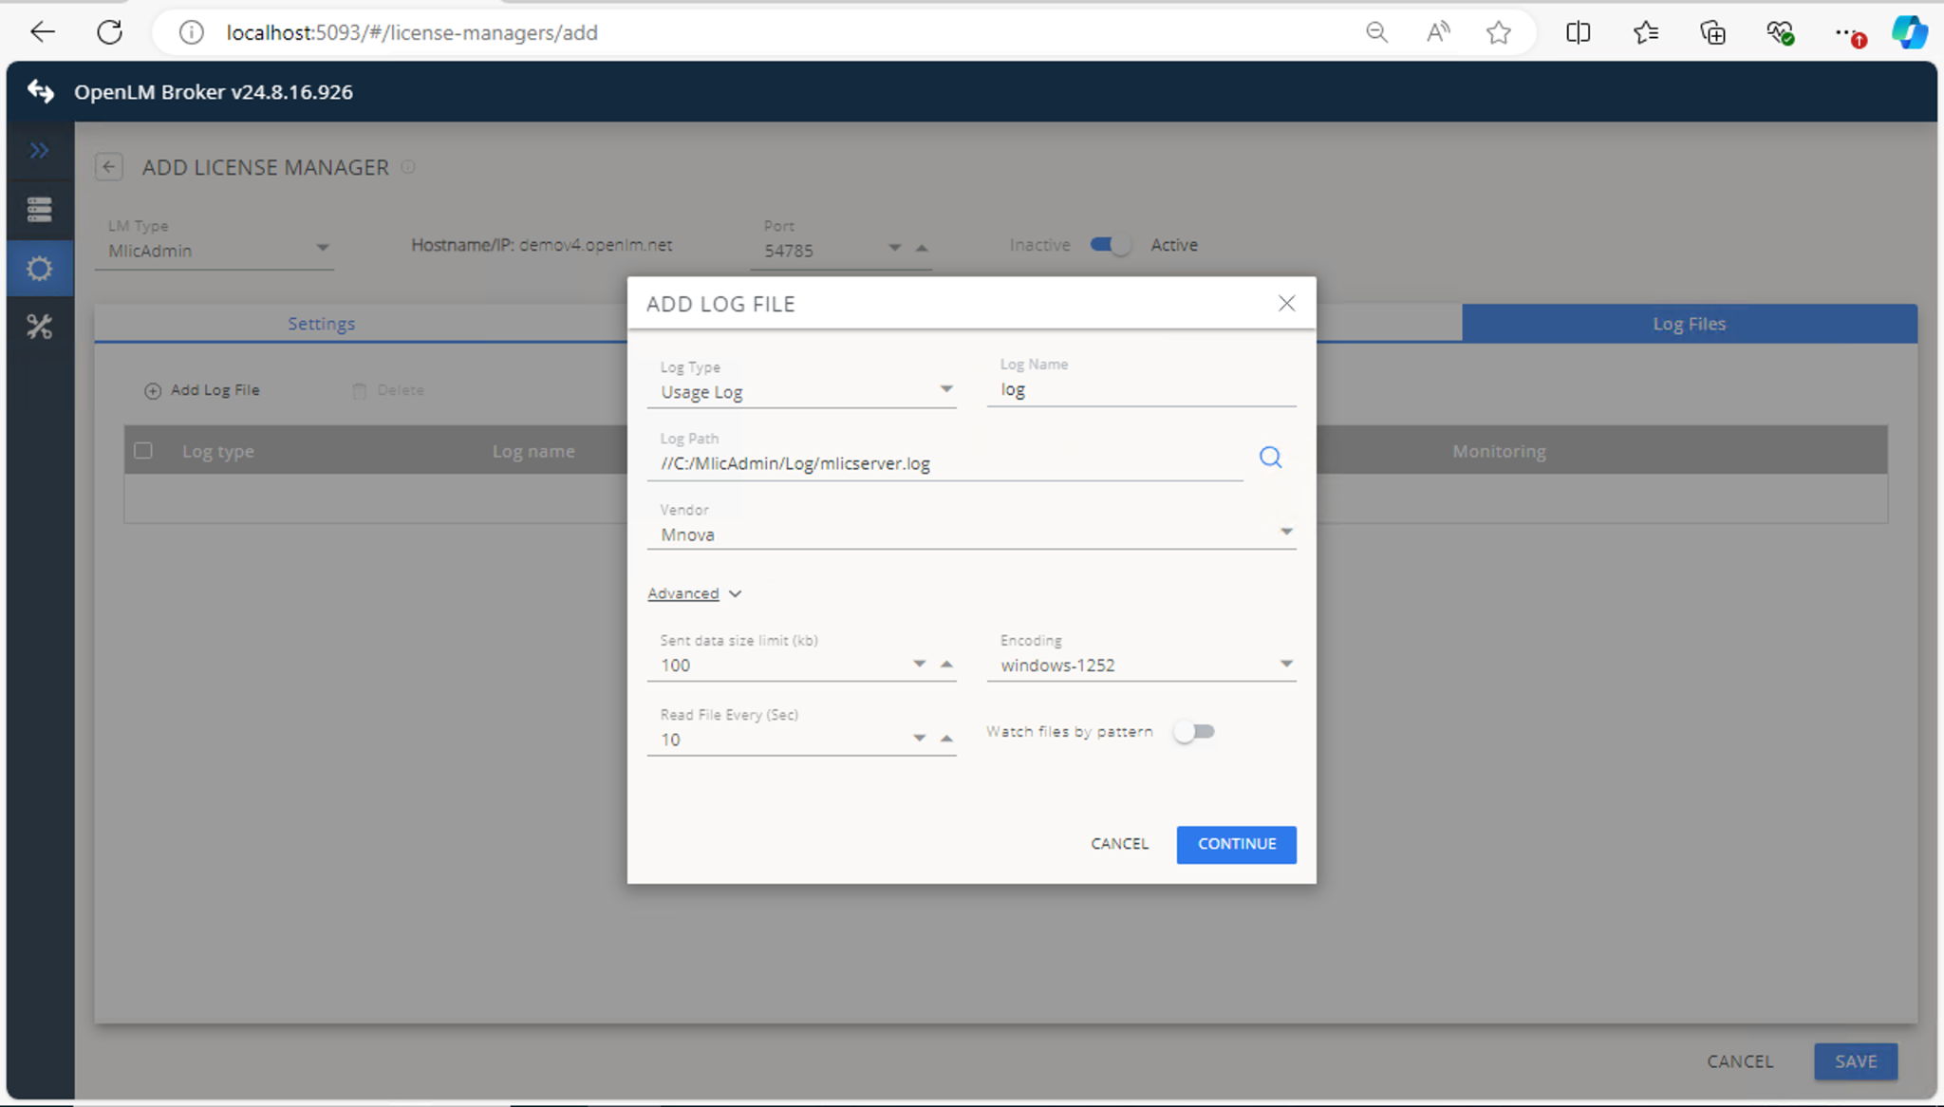Open the Log Type dropdown

tap(802, 391)
